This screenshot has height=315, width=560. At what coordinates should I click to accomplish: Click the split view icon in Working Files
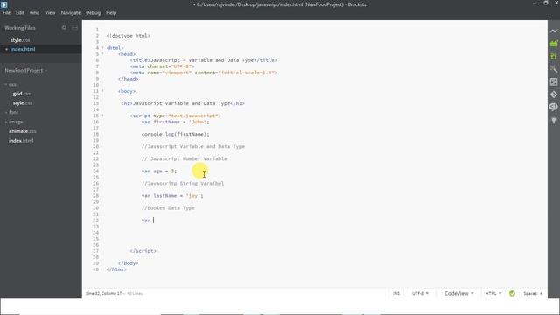pos(74,27)
